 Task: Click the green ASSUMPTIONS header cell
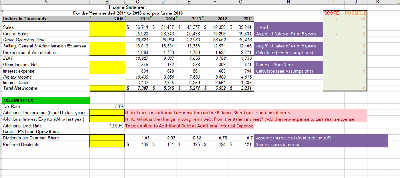[46, 101]
